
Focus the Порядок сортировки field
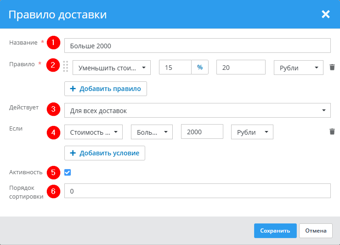197,191
